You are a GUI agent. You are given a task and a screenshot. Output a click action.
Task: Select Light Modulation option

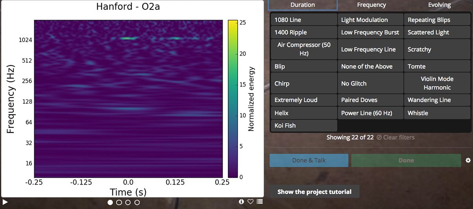(x=371, y=20)
